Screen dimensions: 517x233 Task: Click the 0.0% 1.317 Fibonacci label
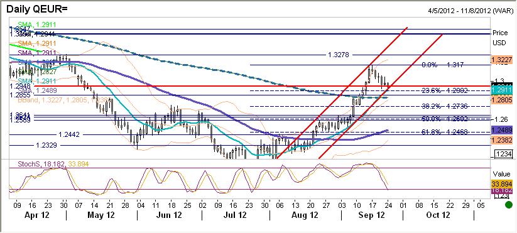[442, 65]
